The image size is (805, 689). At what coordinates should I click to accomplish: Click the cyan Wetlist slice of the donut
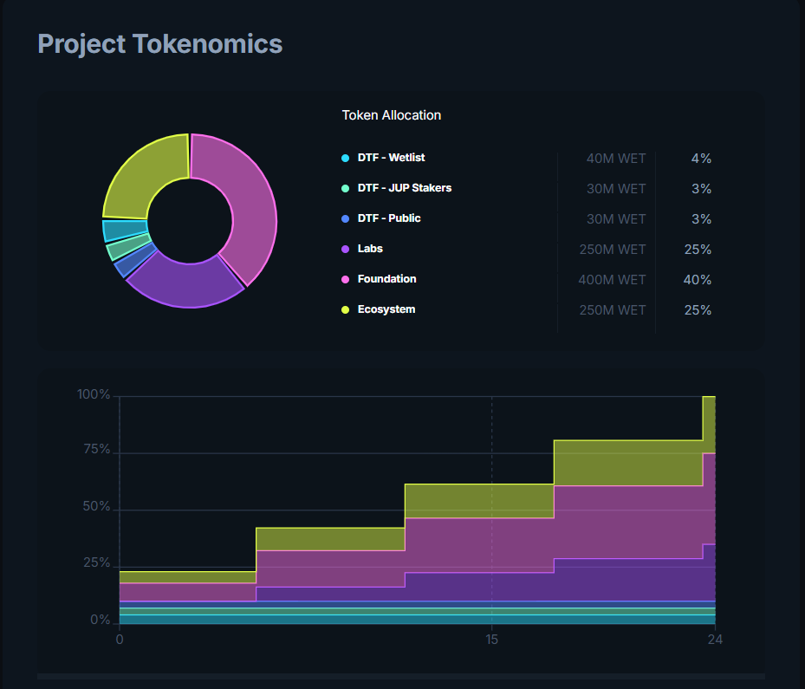pyautogui.click(x=114, y=231)
